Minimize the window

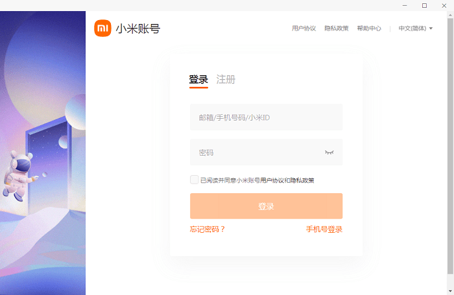click(406, 5)
